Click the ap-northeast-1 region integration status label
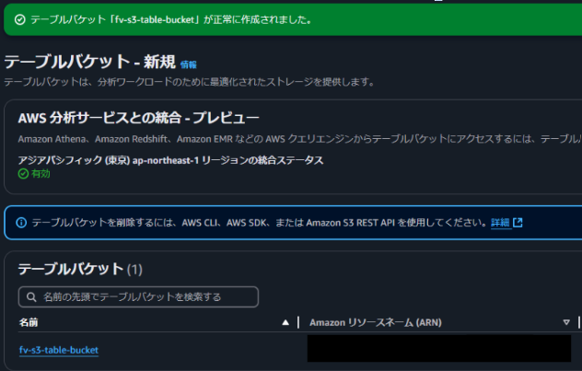Image resolution: width=582 pixels, height=371 pixels. (170, 160)
